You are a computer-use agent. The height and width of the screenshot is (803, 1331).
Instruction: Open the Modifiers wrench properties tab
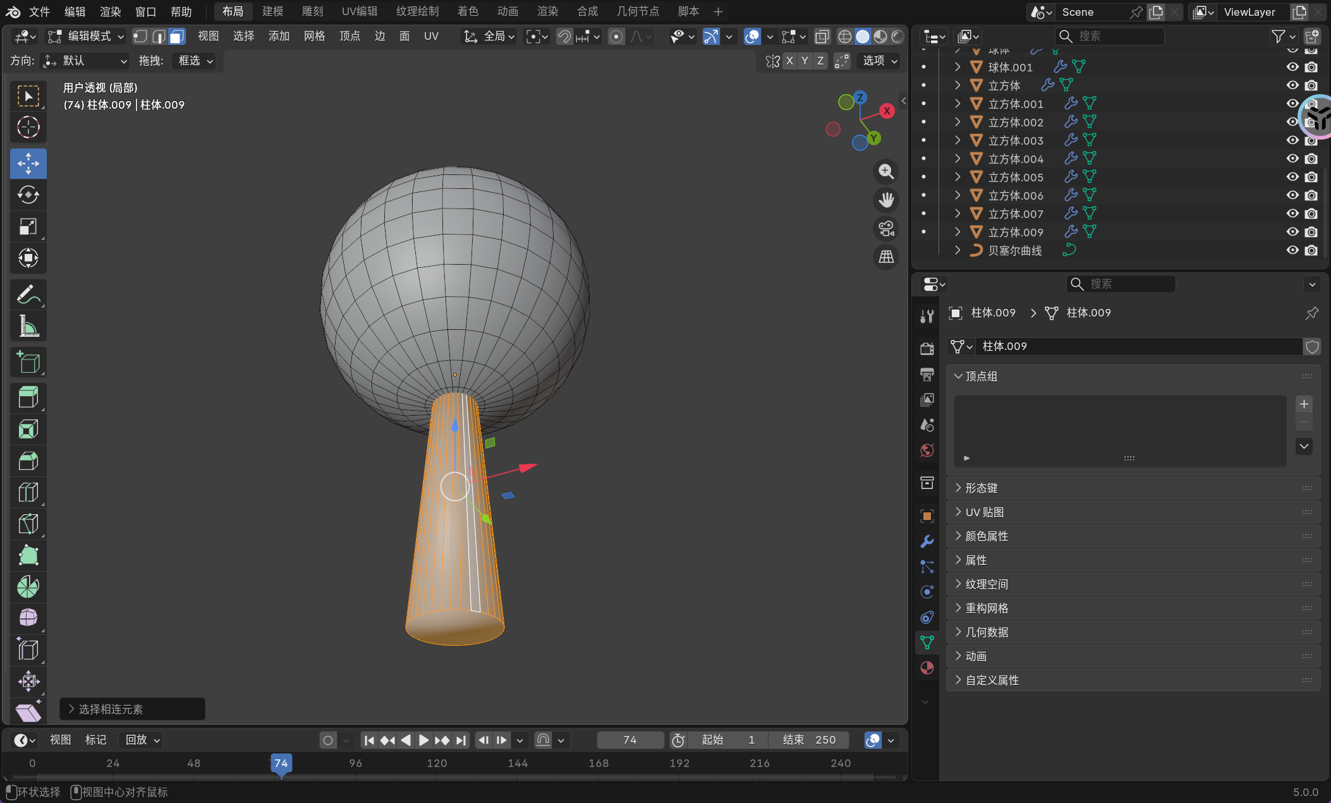[927, 541]
